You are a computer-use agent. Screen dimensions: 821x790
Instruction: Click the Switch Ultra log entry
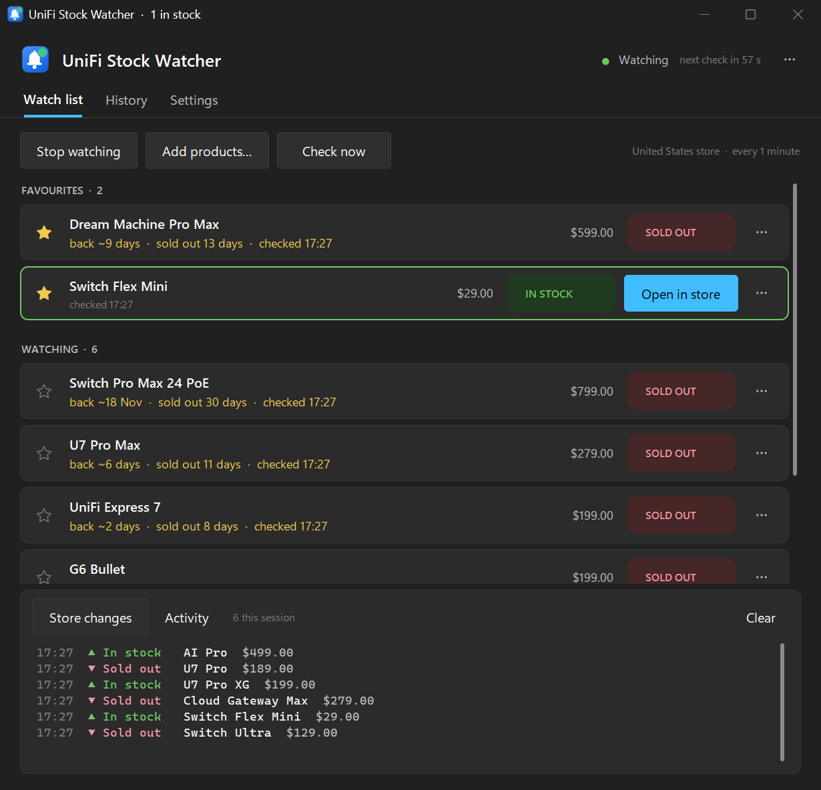tap(187, 733)
